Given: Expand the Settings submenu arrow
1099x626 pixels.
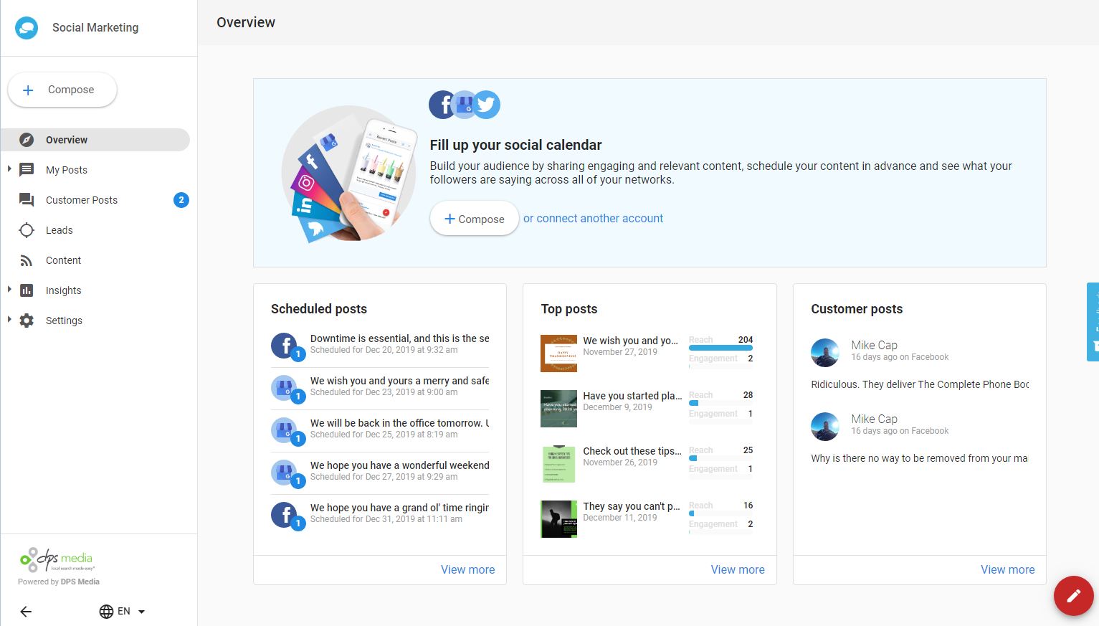Looking at the screenshot, I should [9, 320].
